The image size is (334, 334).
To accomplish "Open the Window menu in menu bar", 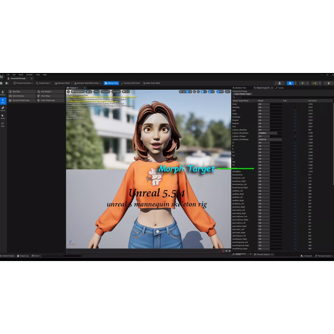I will (29, 75).
